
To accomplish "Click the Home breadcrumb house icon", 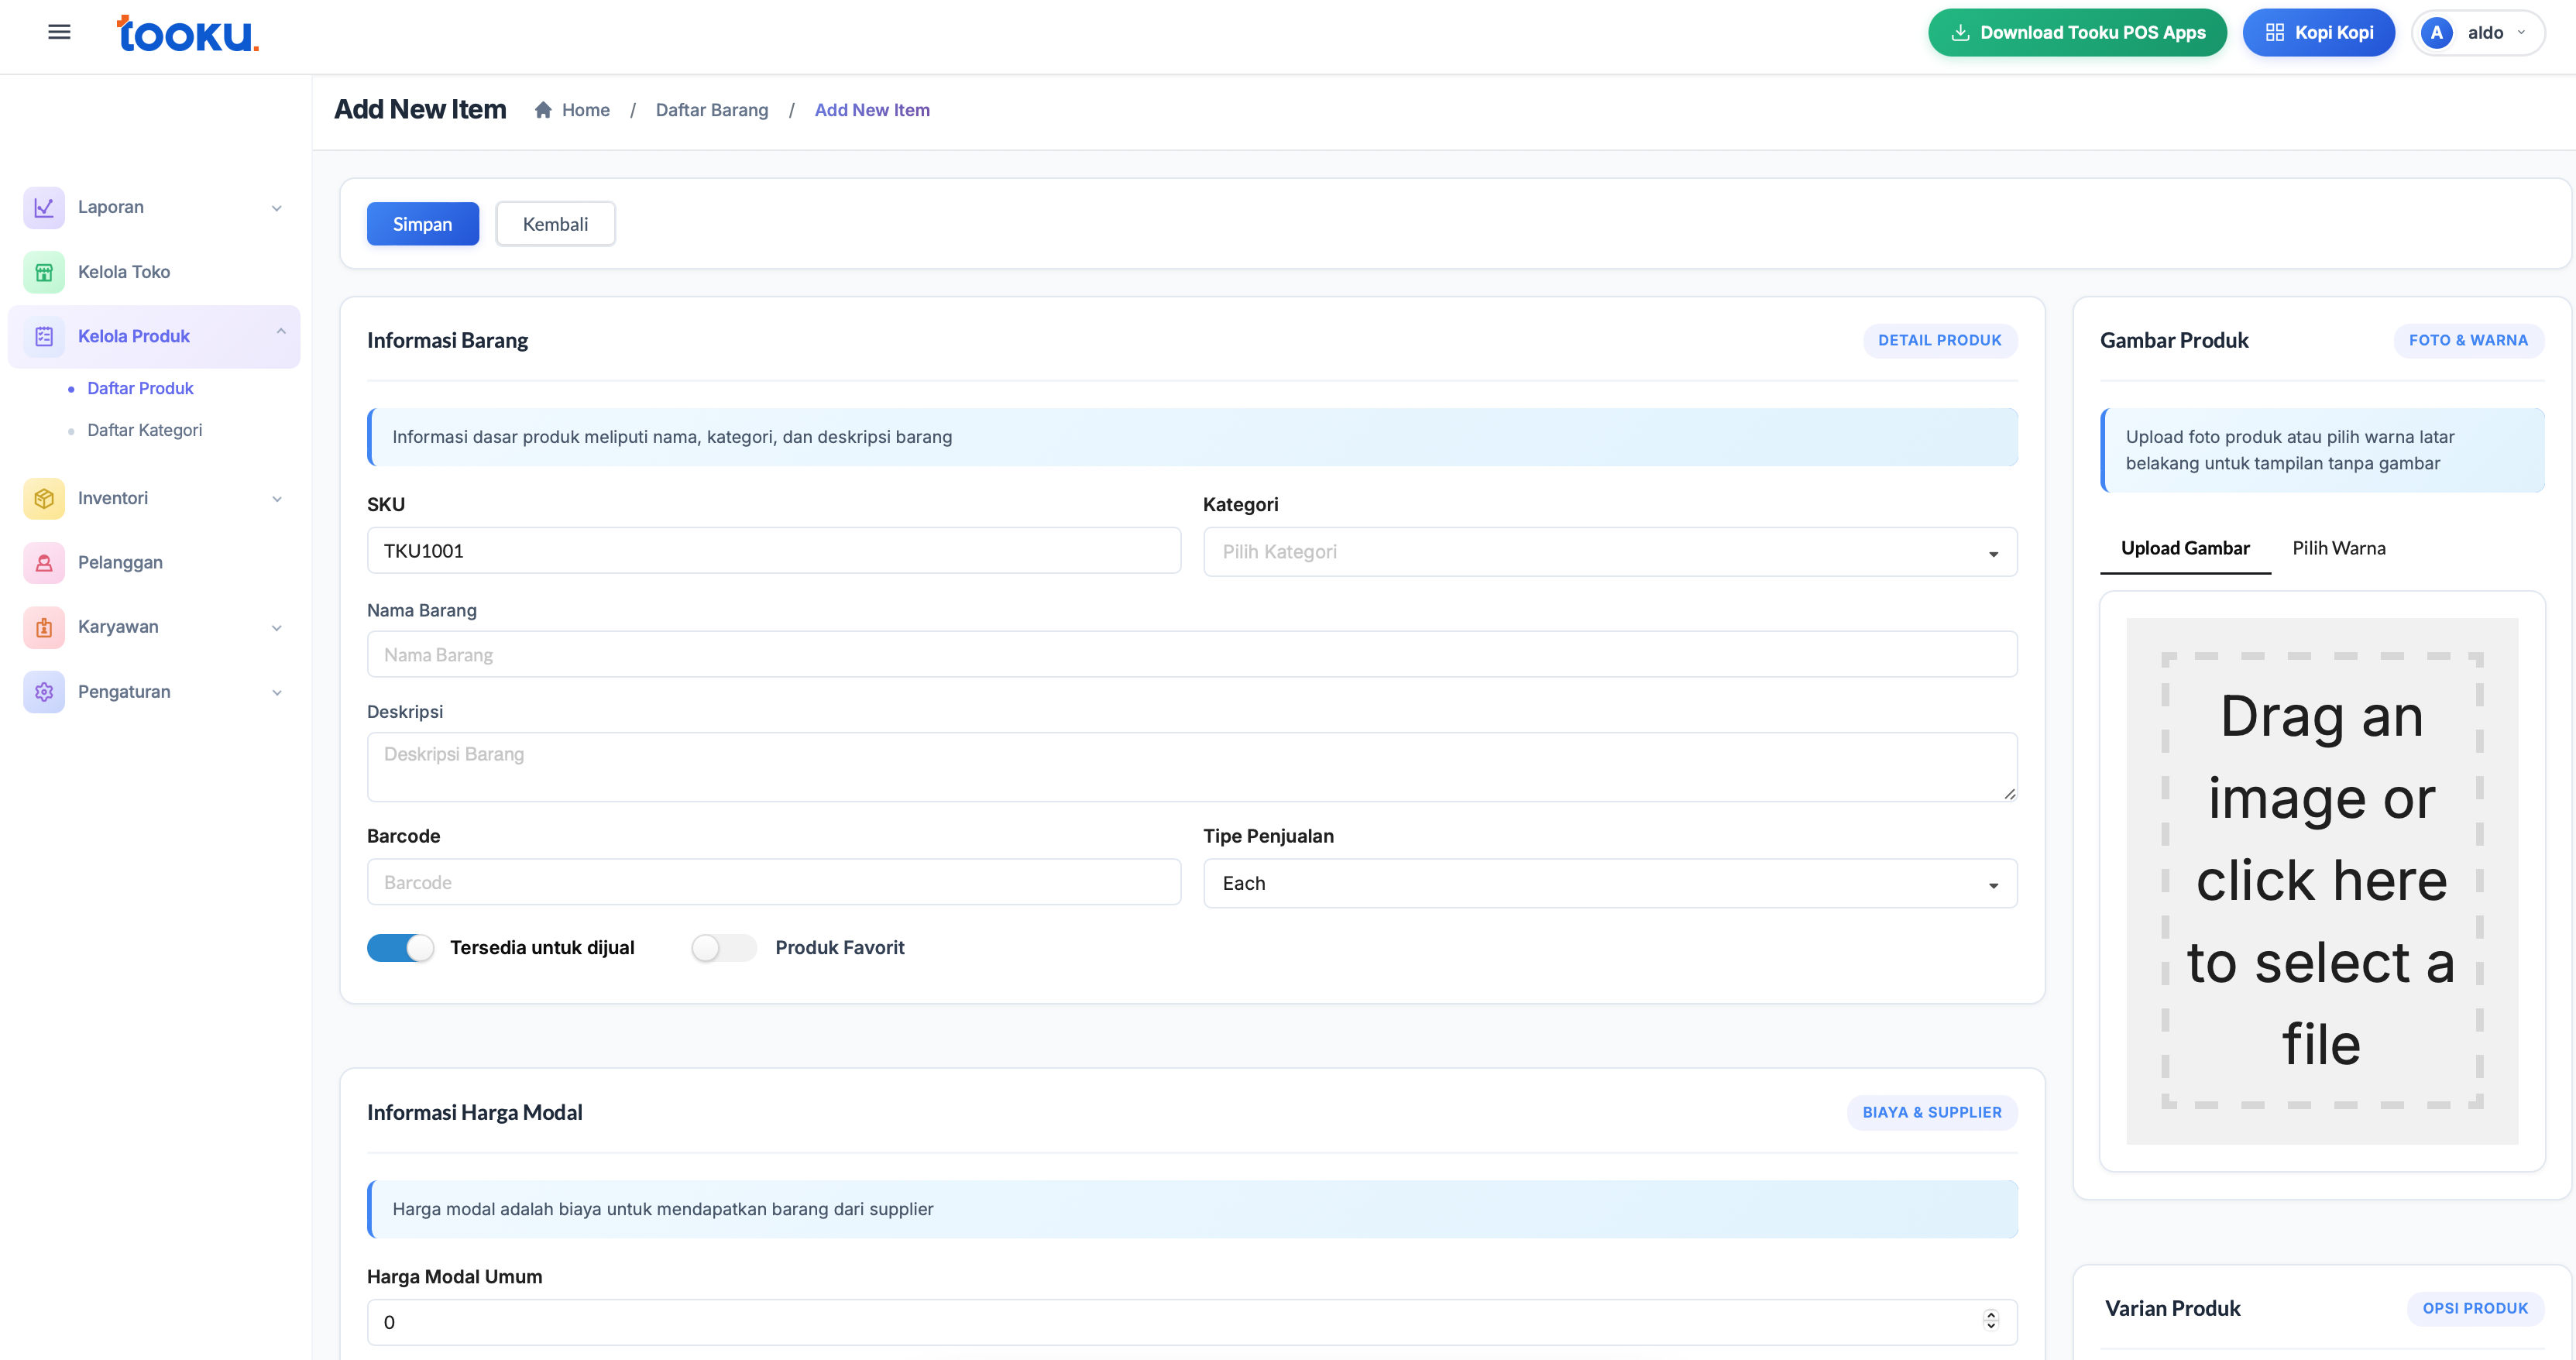I will (x=543, y=110).
